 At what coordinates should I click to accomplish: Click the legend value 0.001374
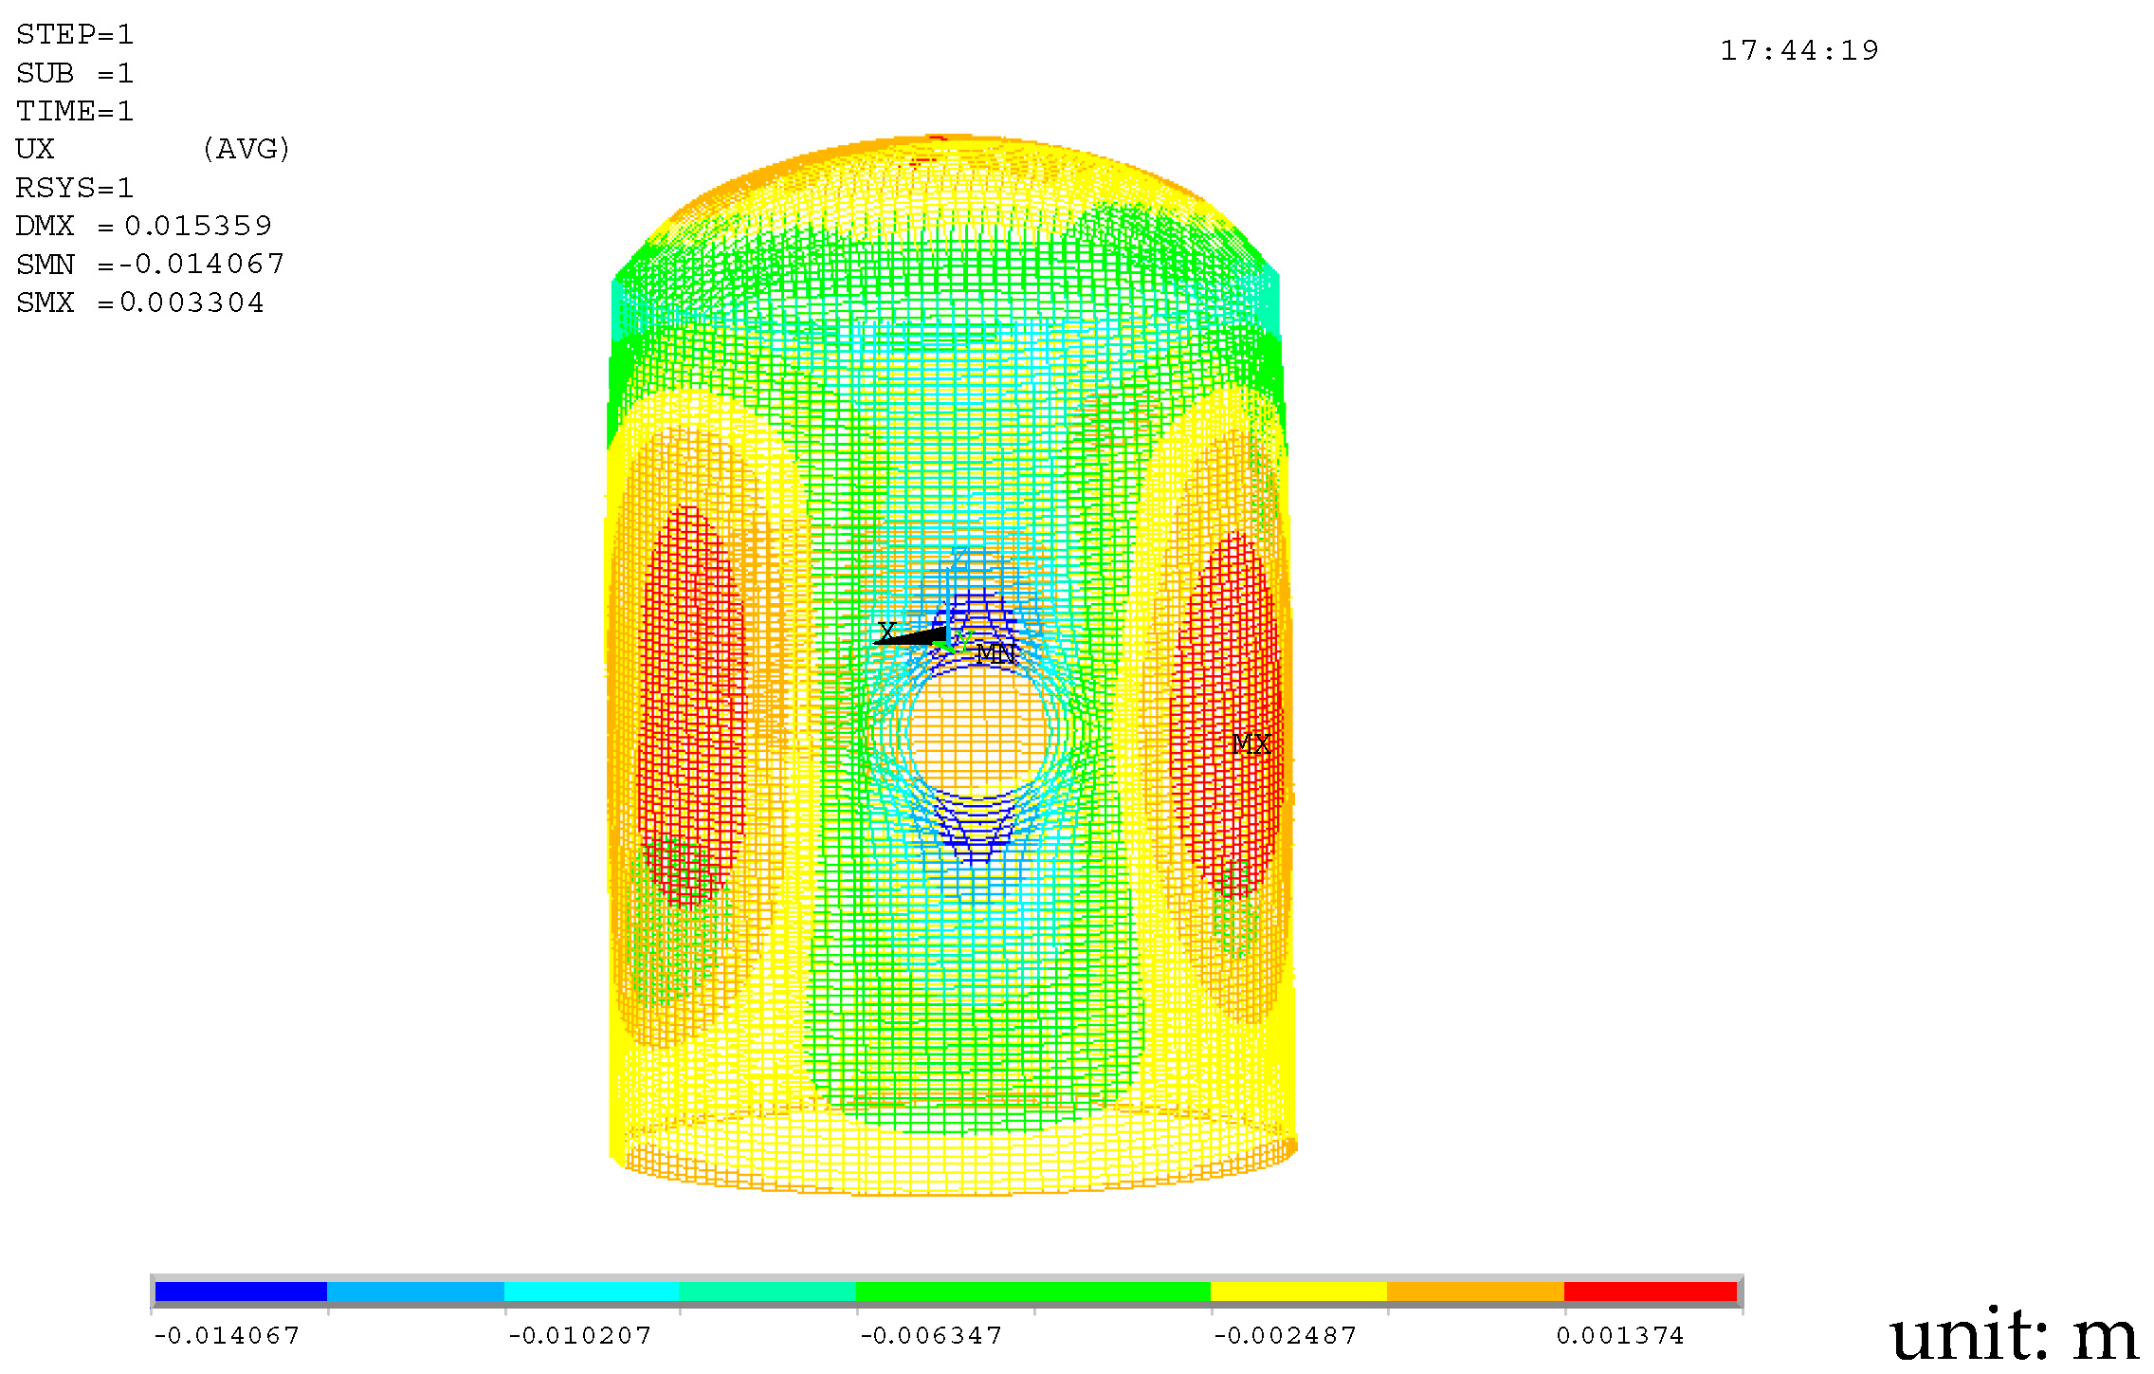(1619, 1335)
